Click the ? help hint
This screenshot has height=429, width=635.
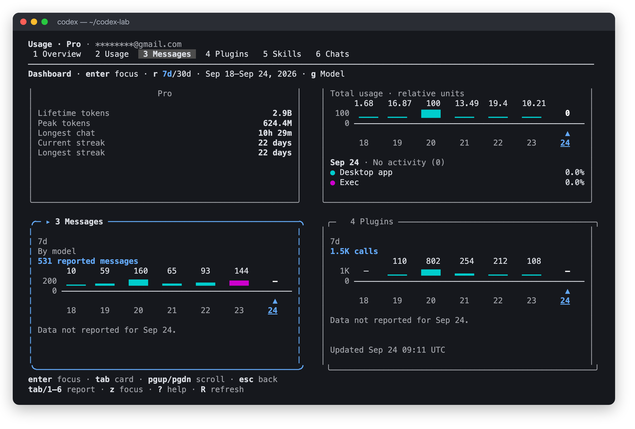172,390
